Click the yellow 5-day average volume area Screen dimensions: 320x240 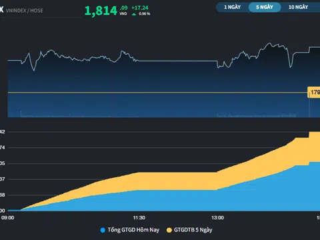pos(178,181)
